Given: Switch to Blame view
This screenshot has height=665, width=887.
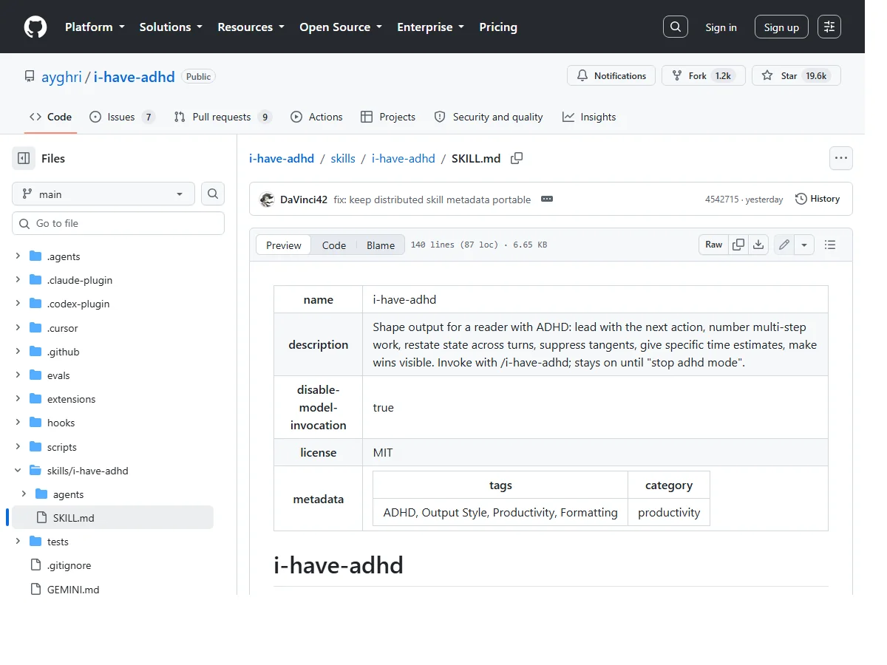Looking at the screenshot, I should 381,245.
